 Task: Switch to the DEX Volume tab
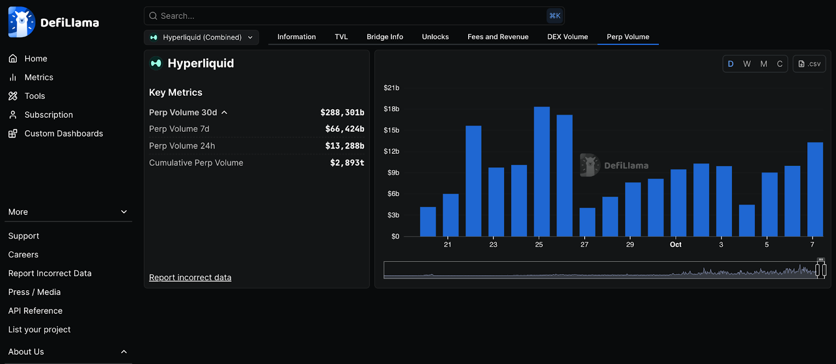click(567, 37)
